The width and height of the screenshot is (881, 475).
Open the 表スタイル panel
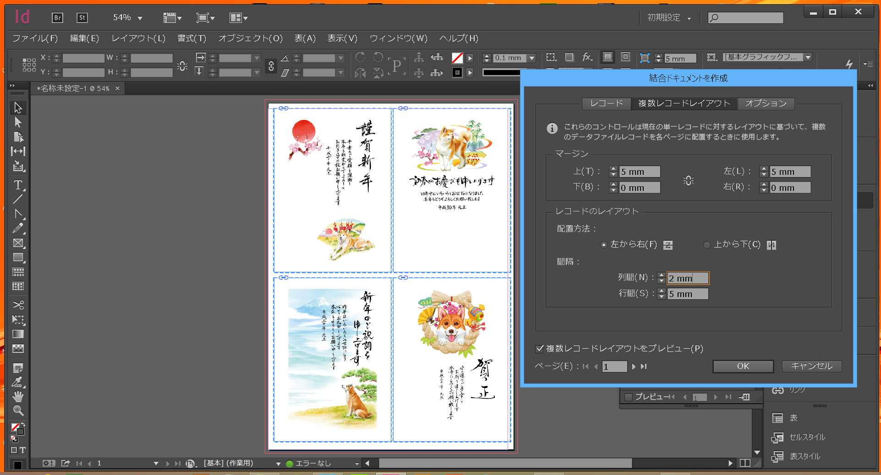pos(804,456)
